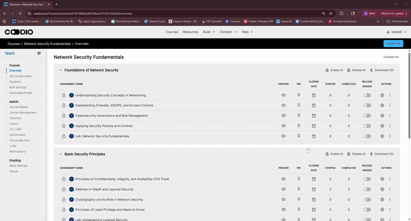
Task: Set closing date for Applying Security Policies and Controls
Action: (314, 126)
